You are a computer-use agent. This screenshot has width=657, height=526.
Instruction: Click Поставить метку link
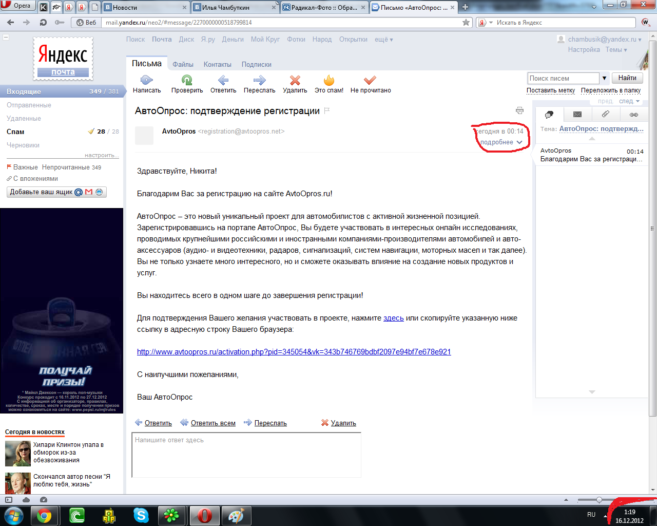coord(551,90)
